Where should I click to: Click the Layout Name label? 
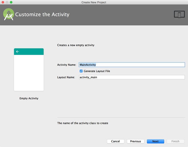(66, 77)
